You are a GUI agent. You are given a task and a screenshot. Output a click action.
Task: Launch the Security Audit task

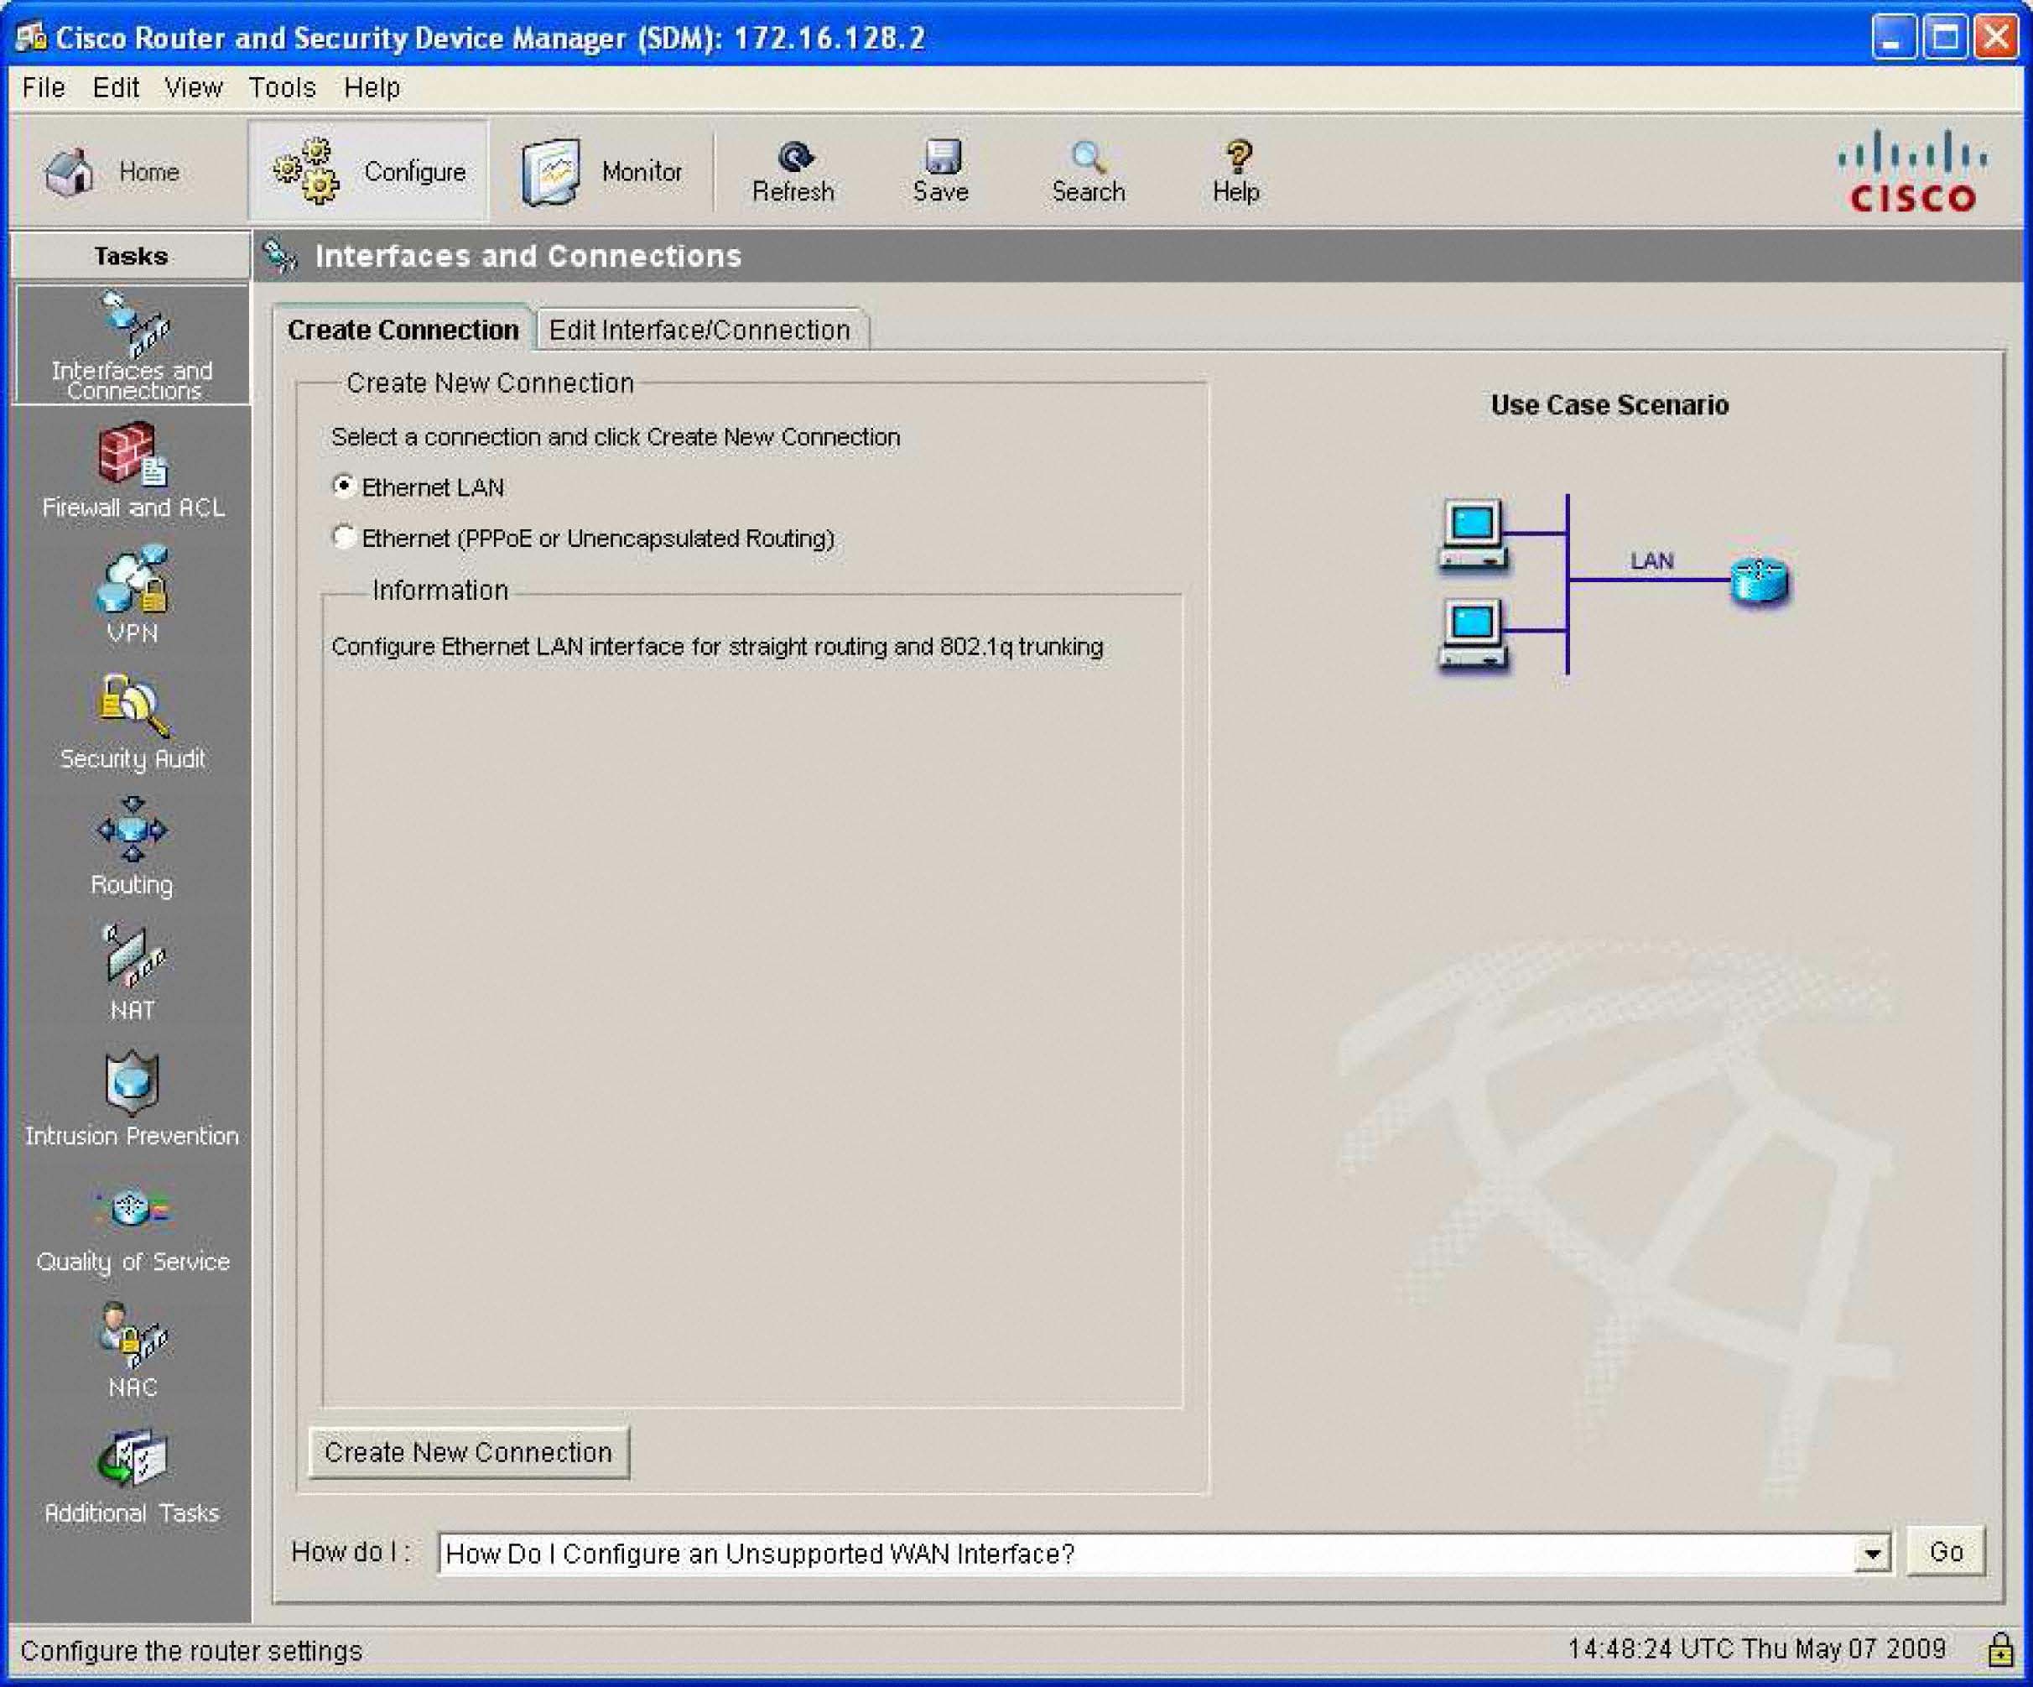click(133, 721)
